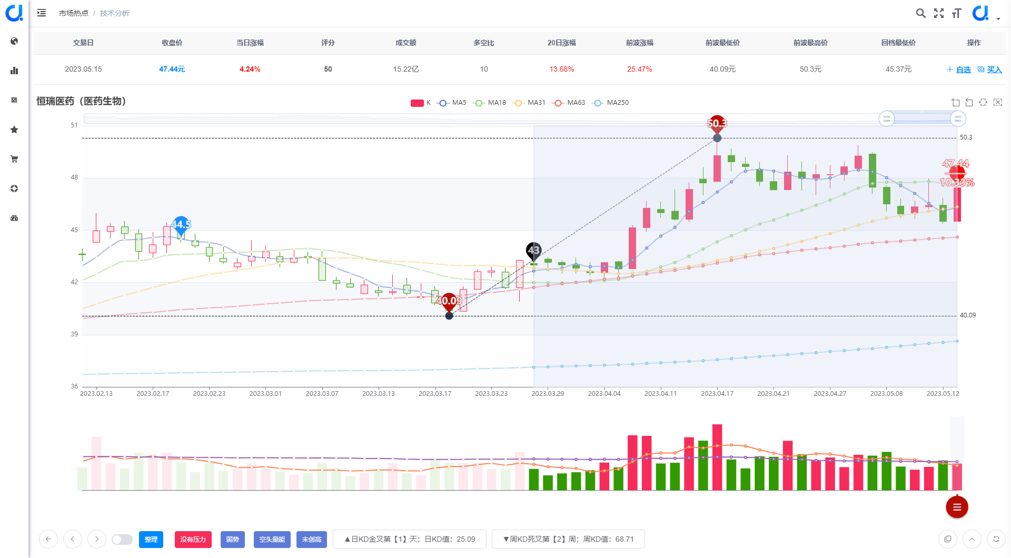
Task: Click the 日KD金叉 info box
Action: 410,539
